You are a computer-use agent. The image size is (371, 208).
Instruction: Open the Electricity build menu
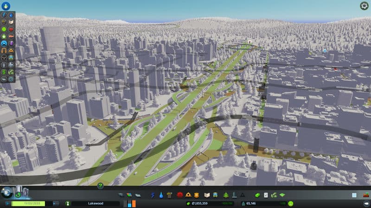tap(153, 196)
